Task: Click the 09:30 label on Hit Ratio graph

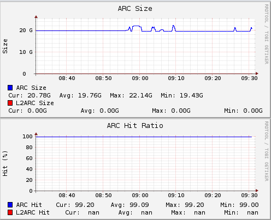Action: [x=249, y=195]
